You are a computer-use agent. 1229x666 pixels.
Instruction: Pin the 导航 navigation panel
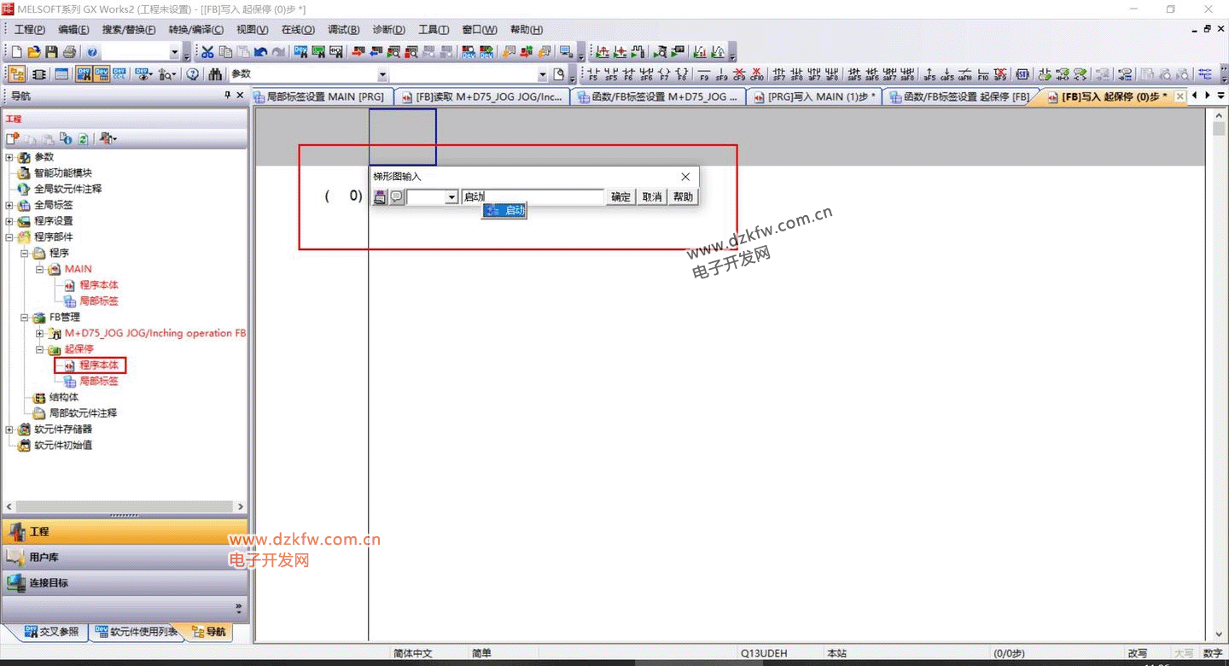(227, 96)
